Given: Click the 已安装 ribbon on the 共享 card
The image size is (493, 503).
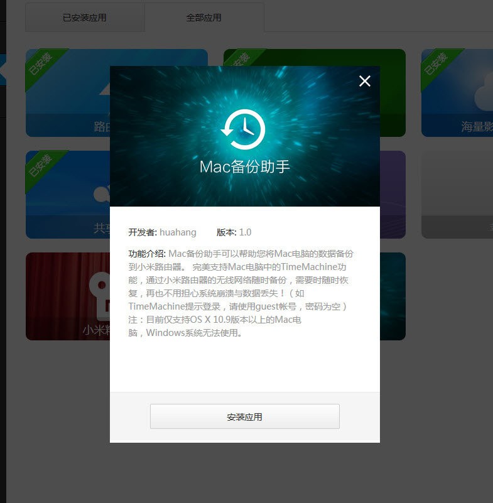Looking at the screenshot, I should (x=41, y=166).
